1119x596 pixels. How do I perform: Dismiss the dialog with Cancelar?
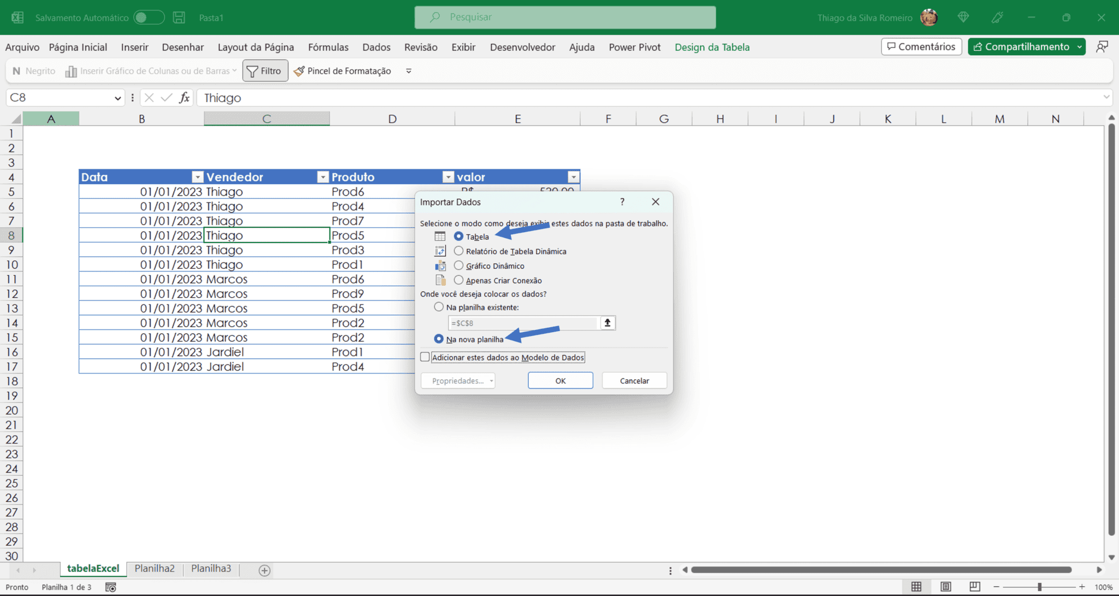pyautogui.click(x=633, y=380)
